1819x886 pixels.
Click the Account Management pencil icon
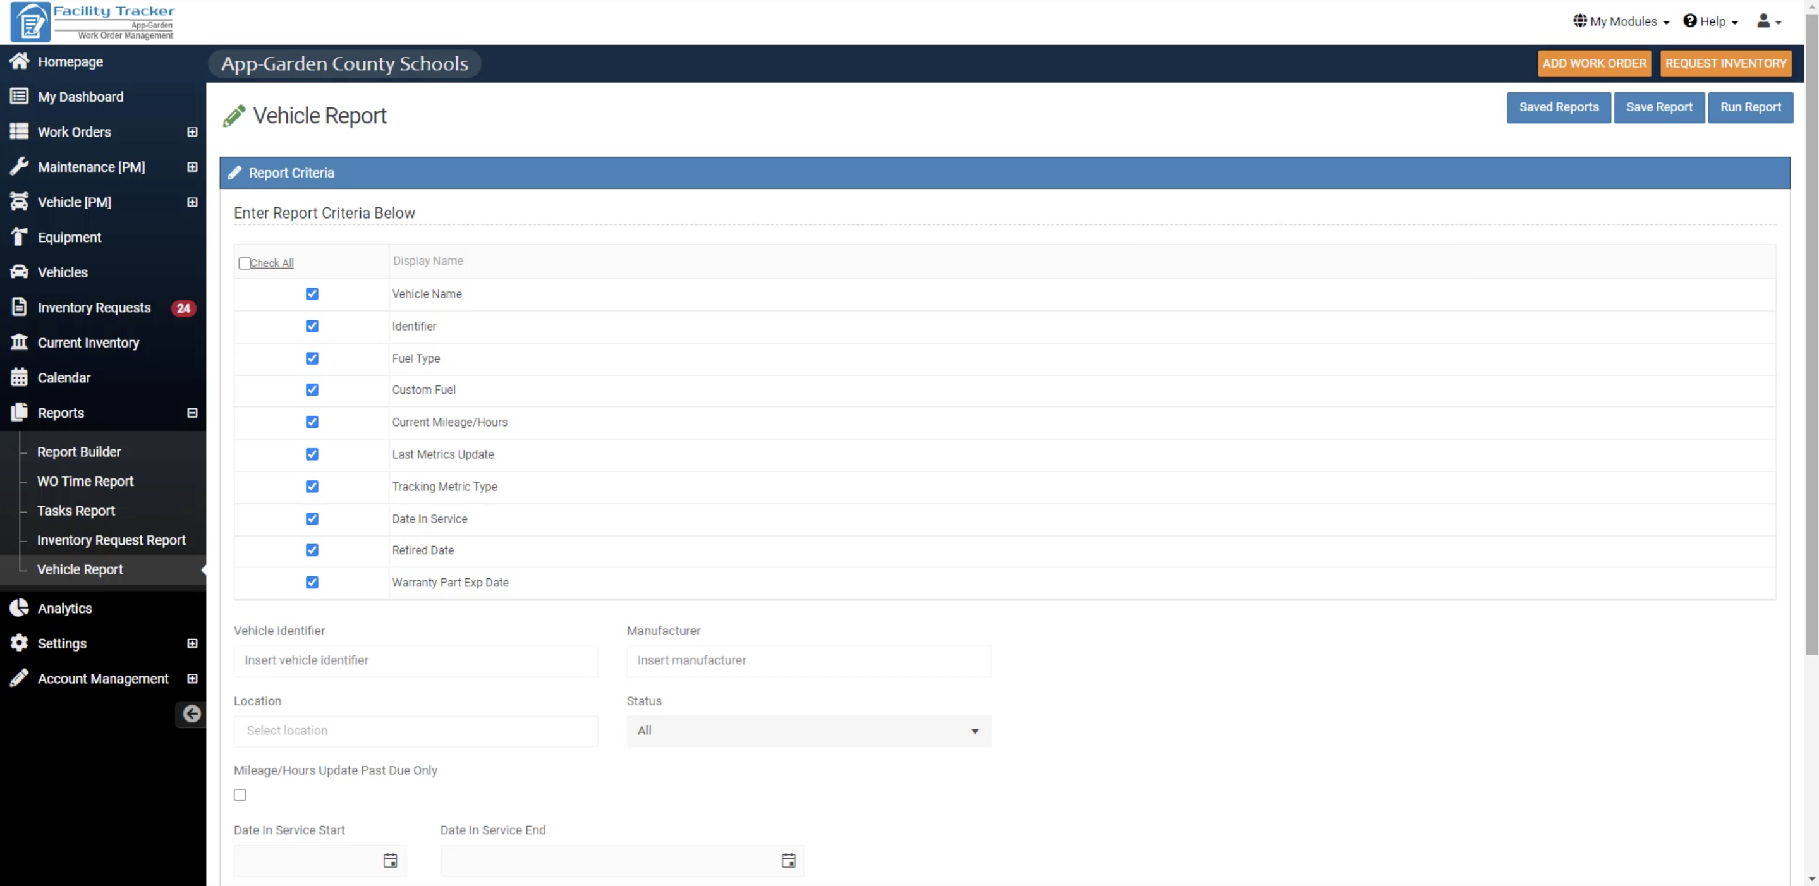coord(19,679)
